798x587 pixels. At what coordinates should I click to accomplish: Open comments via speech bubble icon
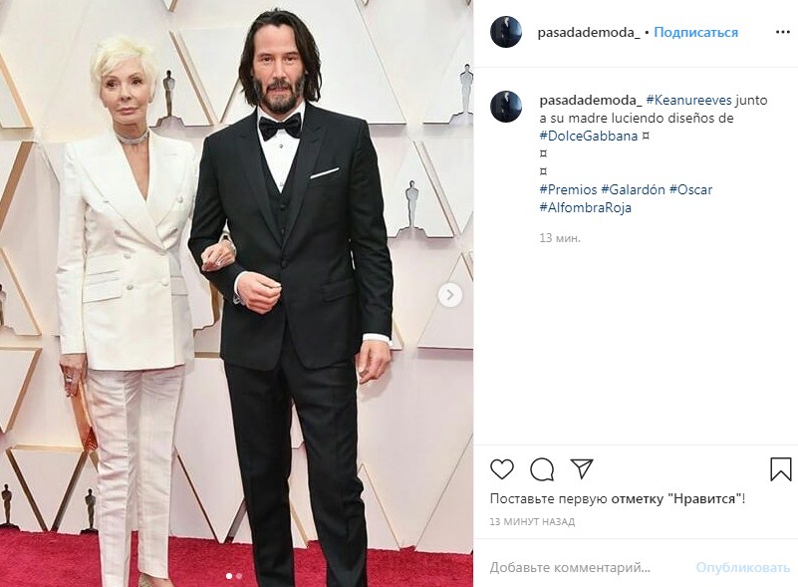tap(542, 468)
